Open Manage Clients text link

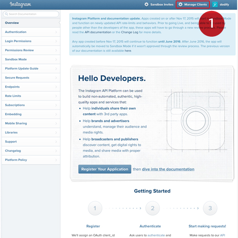[x=196, y=5]
